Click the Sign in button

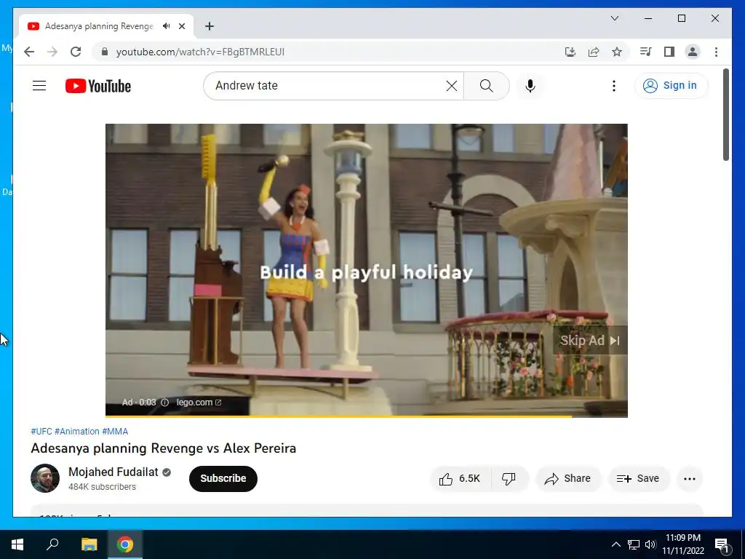pyautogui.click(x=671, y=86)
